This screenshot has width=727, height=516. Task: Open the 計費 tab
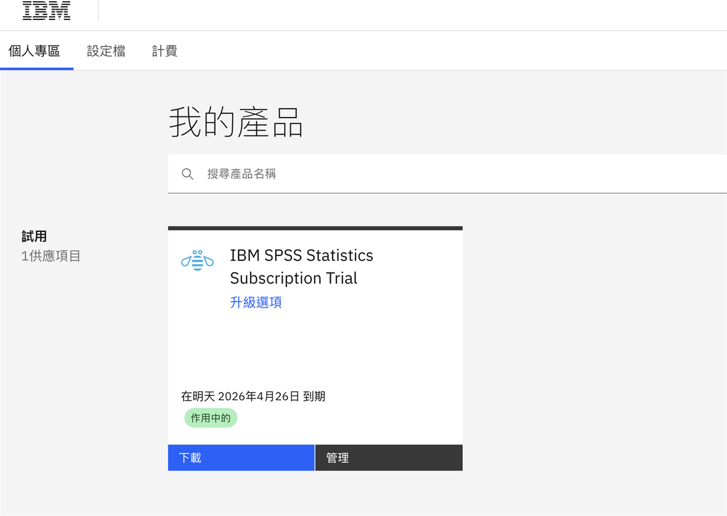[x=165, y=51]
